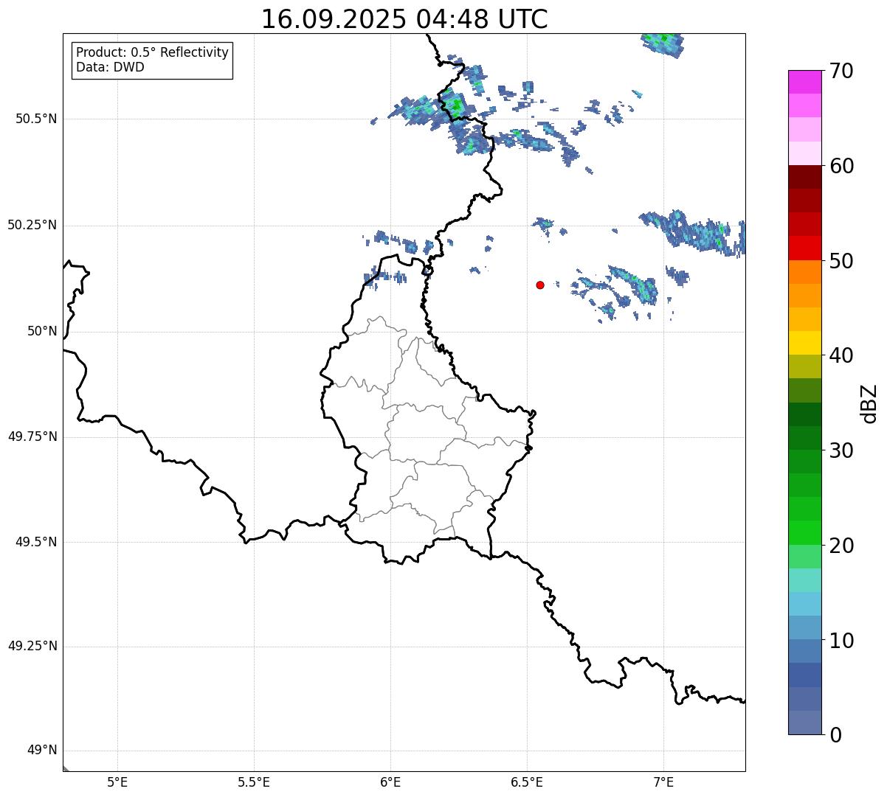Screen dimensions: 887x797
Task: Pick the yellow swatch just above 40 dBZ
Action: pos(804,344)
